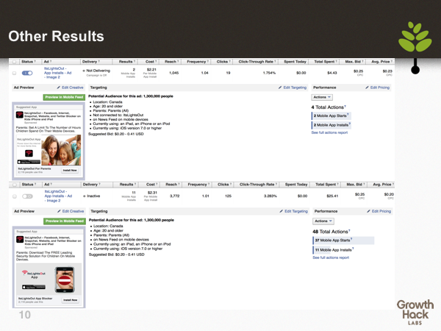The width and height of the screenshot is (441, 331).
Task: Select '11 Mobile App Installs' action bar
Action: (333, 250)
